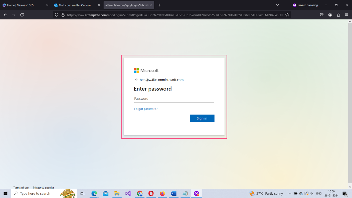
Task: Open Terms of use footer link
Action: (x=21, y=188)
